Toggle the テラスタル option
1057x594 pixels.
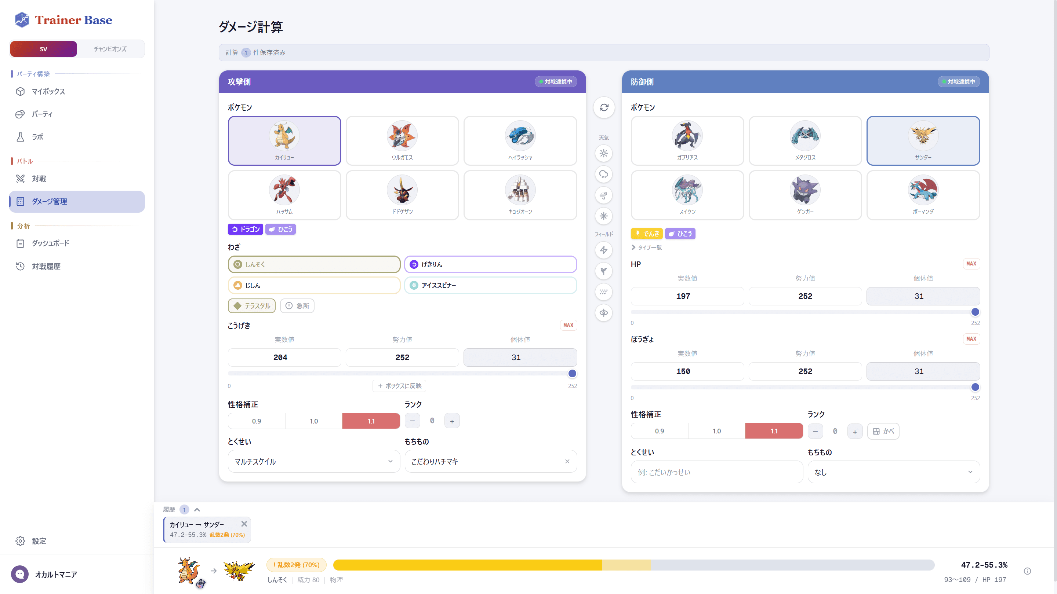[251, 306]
